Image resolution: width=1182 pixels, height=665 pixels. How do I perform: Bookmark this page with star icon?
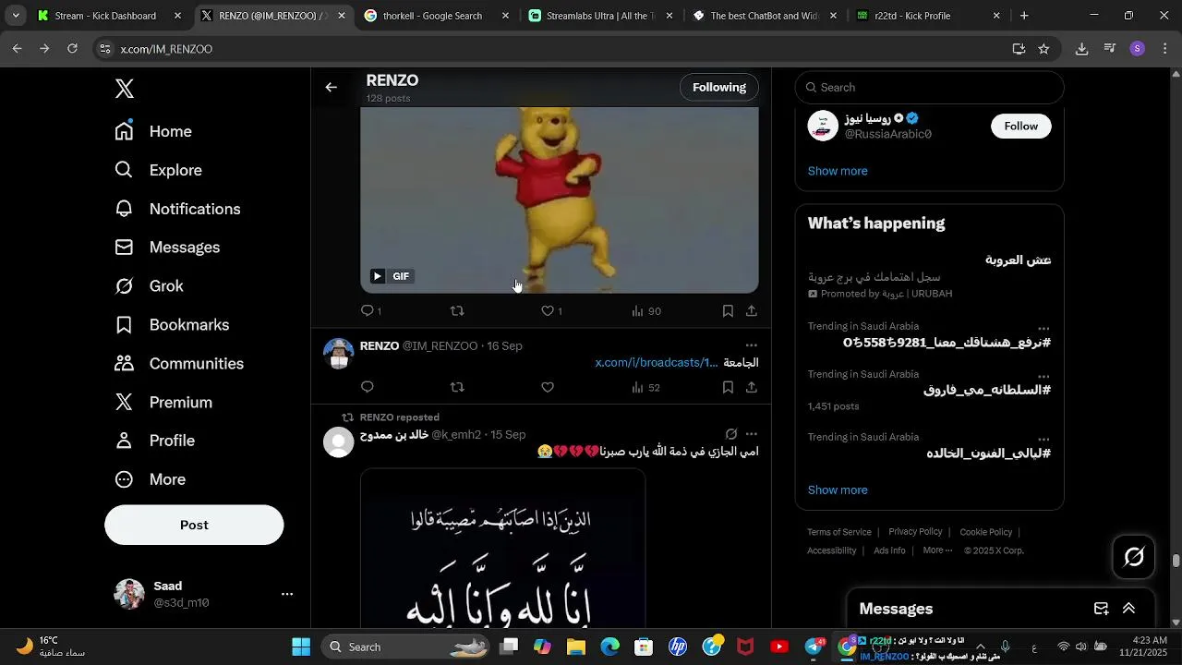(1043, 49)
